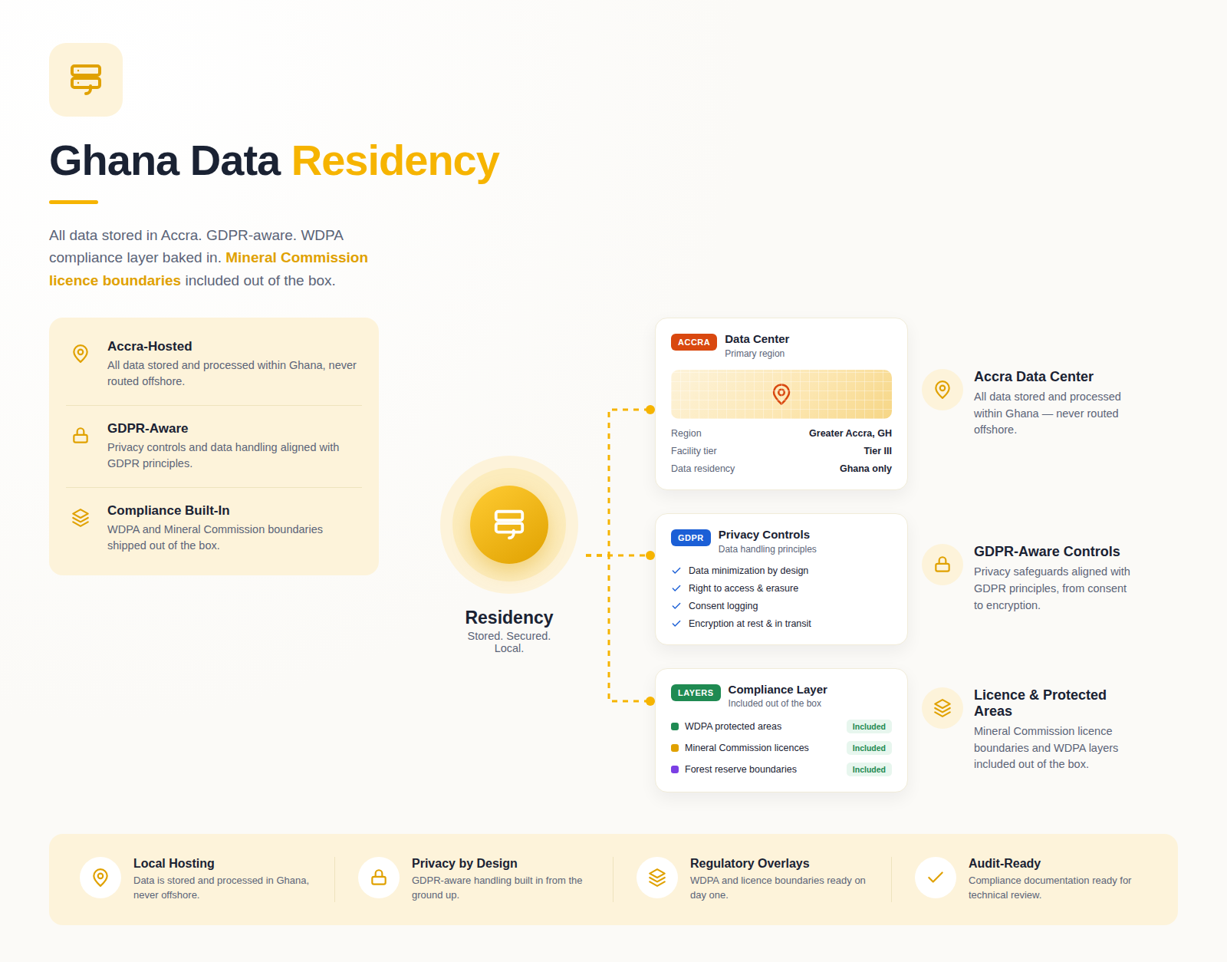The height and width of the screenshot is (962, 1227).
Task: Click the 'Residency' label under the center icon
Action: point(509,618)
